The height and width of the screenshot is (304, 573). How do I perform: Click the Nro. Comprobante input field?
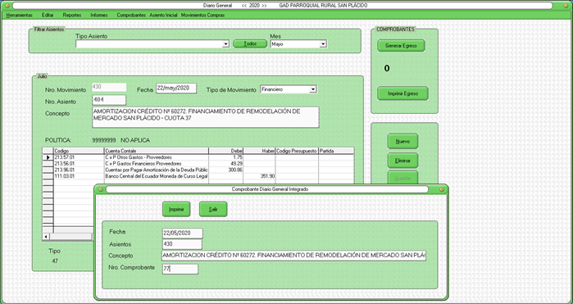[x=180, y=269]
